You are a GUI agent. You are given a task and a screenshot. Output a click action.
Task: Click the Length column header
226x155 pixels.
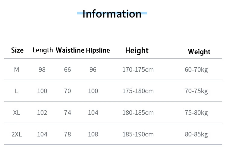click(x=42, y=50)
